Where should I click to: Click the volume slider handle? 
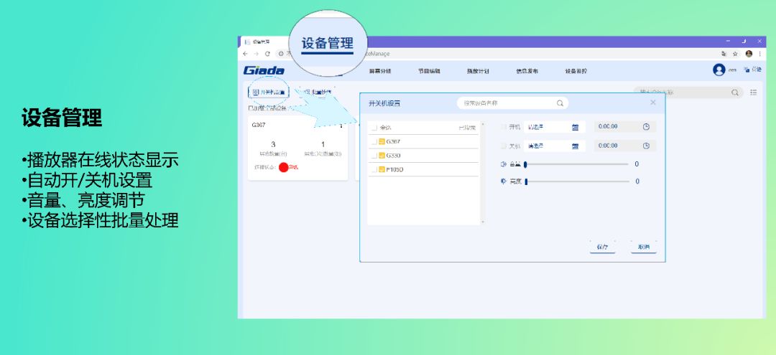526,164
